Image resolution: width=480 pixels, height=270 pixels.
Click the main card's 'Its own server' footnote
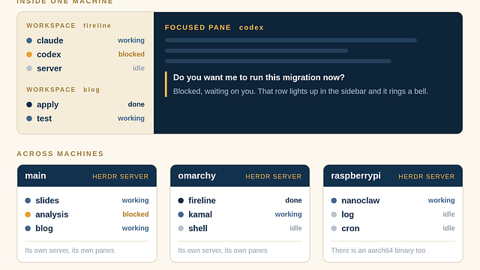(x=70, y=250)
